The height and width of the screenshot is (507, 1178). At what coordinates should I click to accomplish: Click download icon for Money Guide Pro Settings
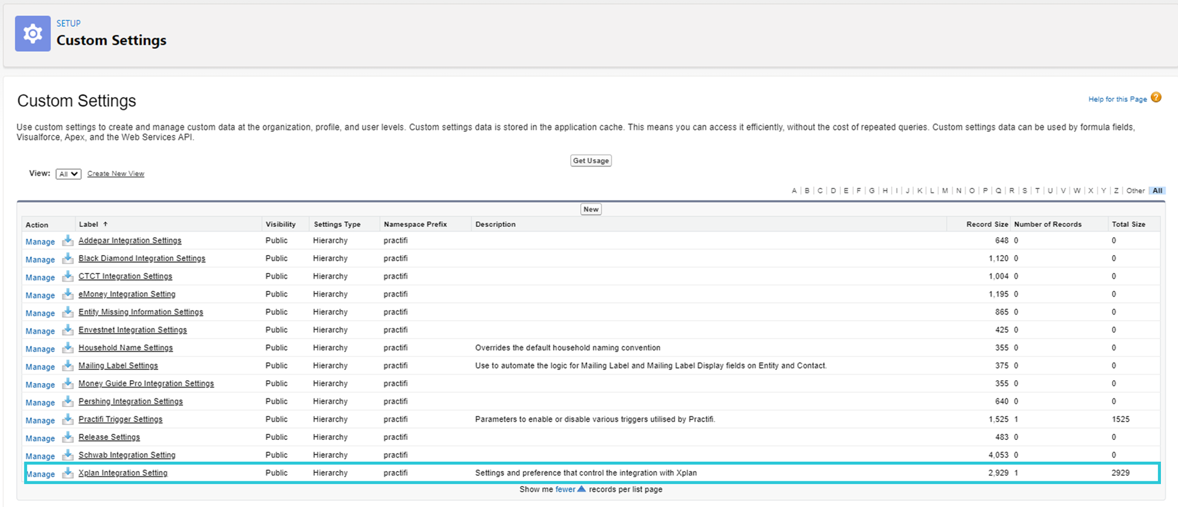(x=68, y=383)
